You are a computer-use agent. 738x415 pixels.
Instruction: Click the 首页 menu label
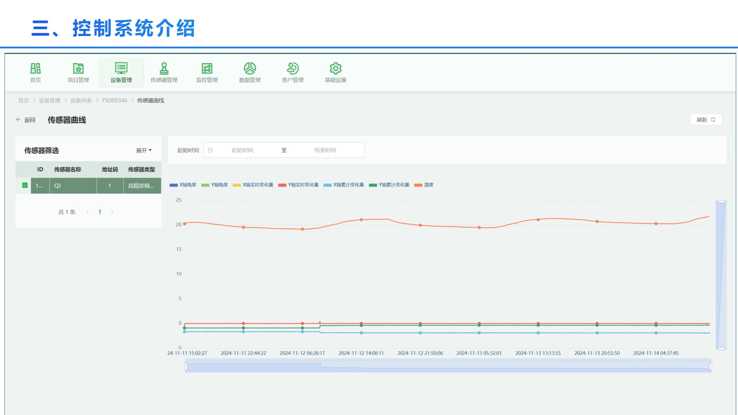[35, 80]
